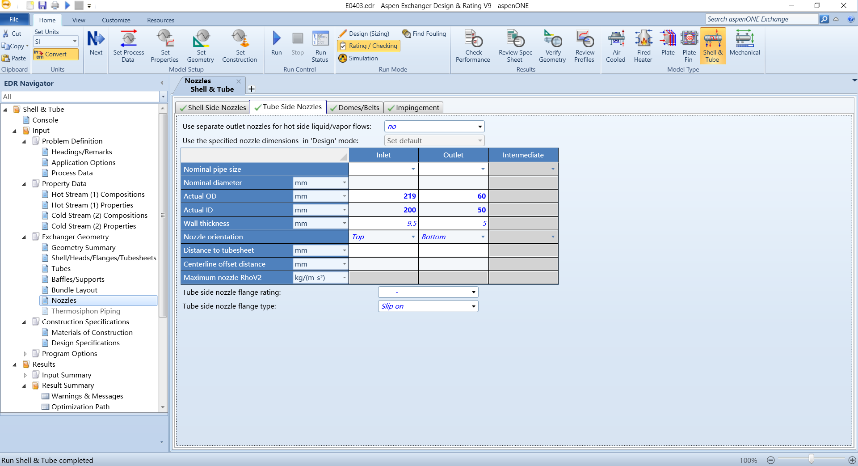The height and width of the screenshot is (466, 858).
Task: Open Inlet nozzle orientation dropdown
Action: [x=413, y=237]
